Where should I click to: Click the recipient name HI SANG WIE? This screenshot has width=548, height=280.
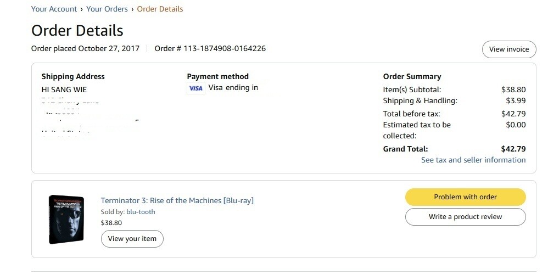[x=64, y=89]
